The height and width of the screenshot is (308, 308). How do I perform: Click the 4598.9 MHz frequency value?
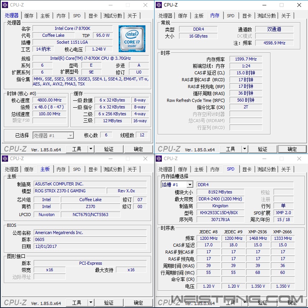click(274, 43)
